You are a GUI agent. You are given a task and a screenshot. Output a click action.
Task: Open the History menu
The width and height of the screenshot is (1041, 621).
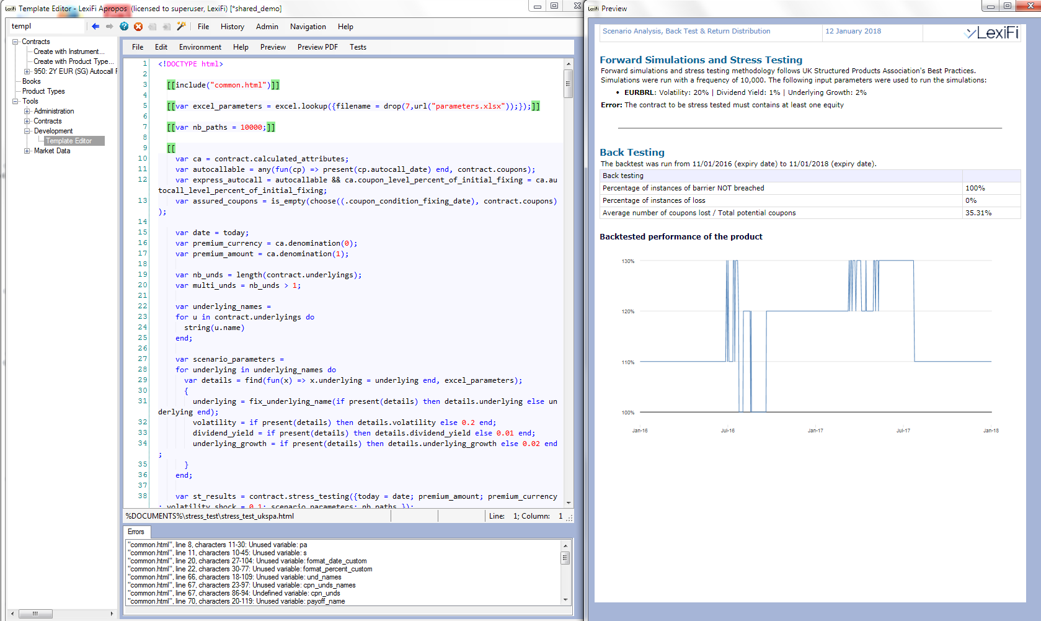tap(233, 27)
